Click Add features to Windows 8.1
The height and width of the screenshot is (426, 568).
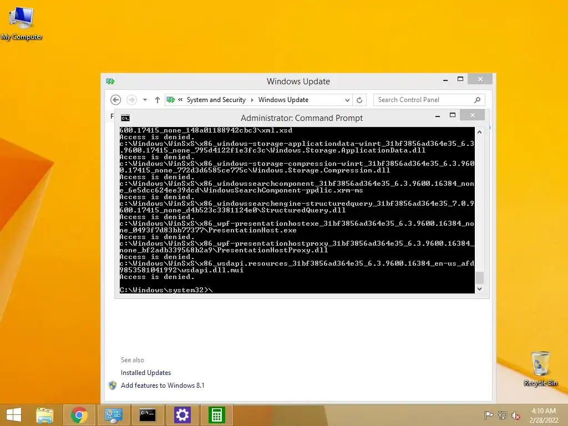click(x=163, y=386)
